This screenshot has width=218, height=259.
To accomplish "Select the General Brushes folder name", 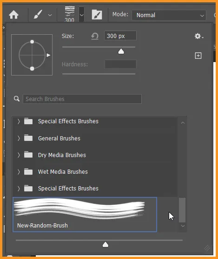I will click(59, 139).
